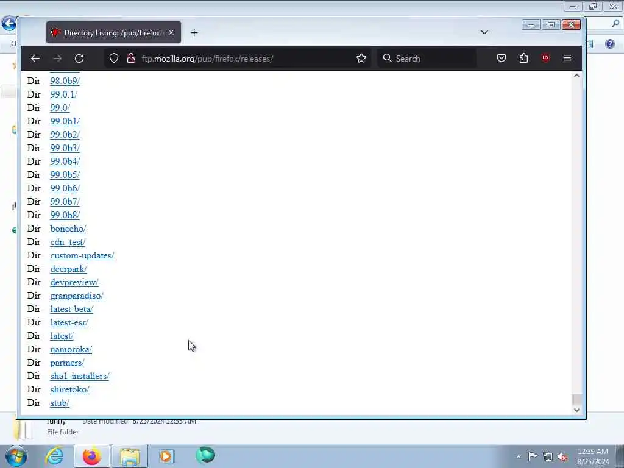Screen dimensions: 624x468
Task: Click the search magnifier in the background Explorer window
Action: pos(615,24)
